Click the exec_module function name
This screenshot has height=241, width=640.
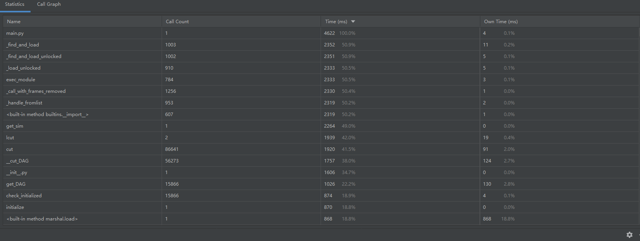click(x=21, y=80)
